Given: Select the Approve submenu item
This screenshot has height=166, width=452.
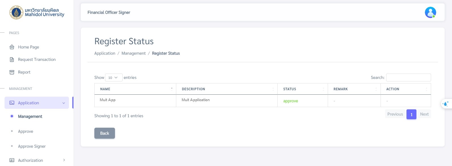Looking at the screenshot, I should (x=25, y=131).
